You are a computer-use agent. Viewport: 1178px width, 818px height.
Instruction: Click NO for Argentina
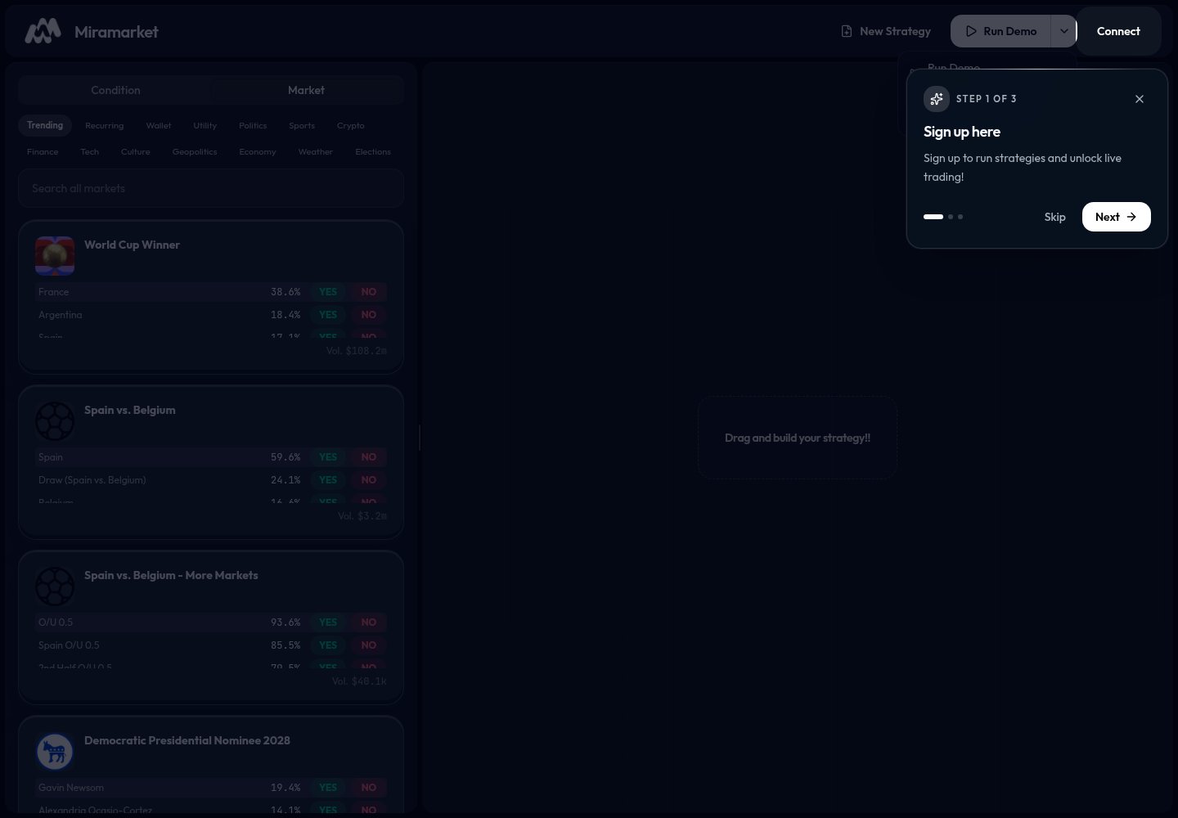[369, 315]
